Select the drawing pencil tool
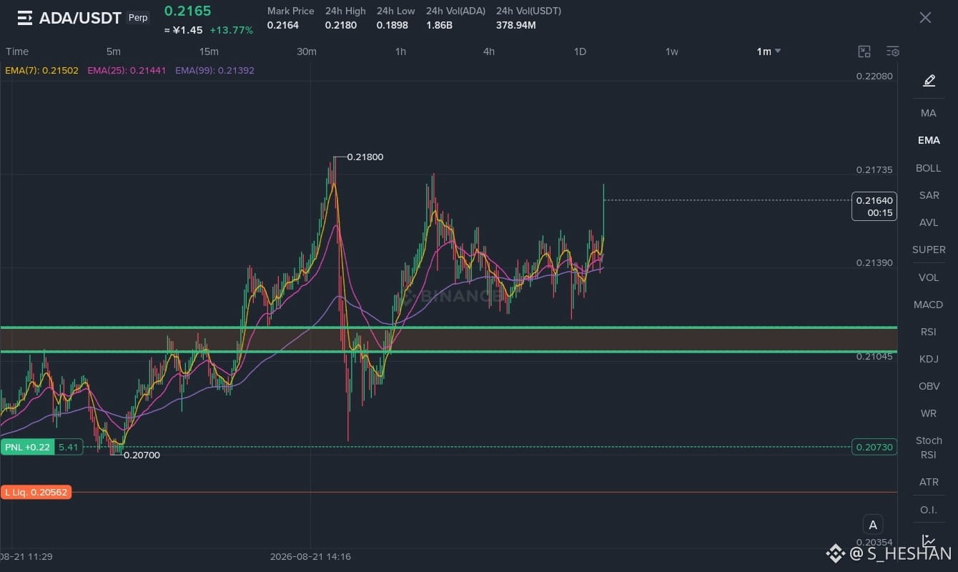 click(929, 81)
